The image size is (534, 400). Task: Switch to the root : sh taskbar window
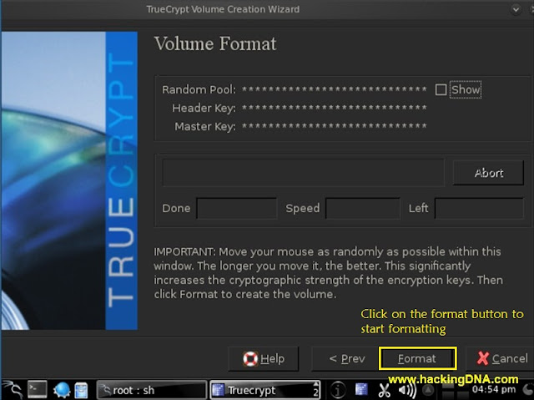pos(152,390)
